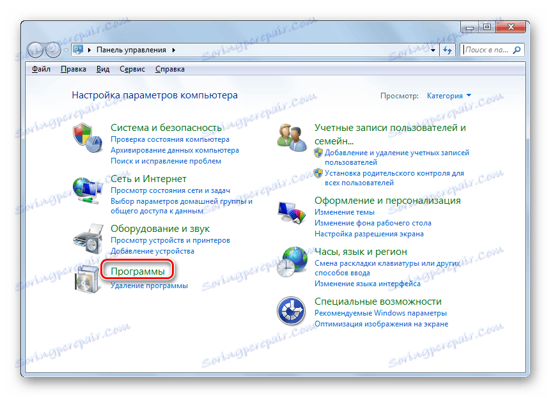Screen dimensions: 551x398
Task: Click shield icon beside Установка родительского контроля
Action: click(318, 173)
